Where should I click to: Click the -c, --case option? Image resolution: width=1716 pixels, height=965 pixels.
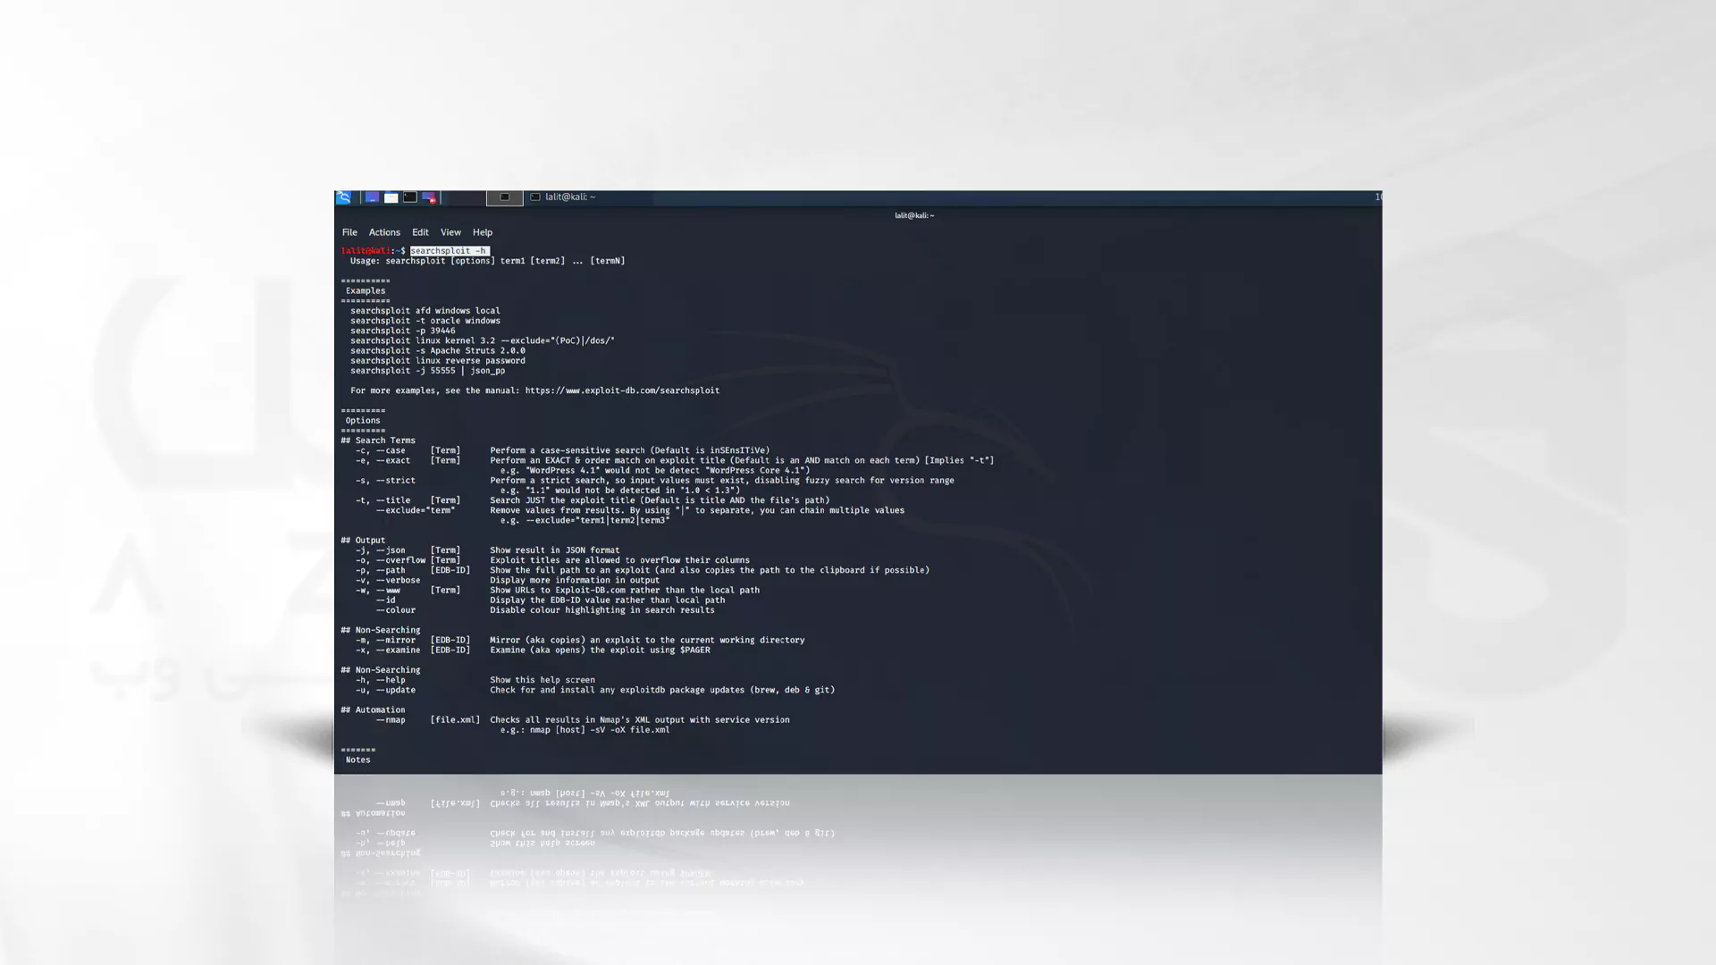pyautogui.click(x=380, y=451)
